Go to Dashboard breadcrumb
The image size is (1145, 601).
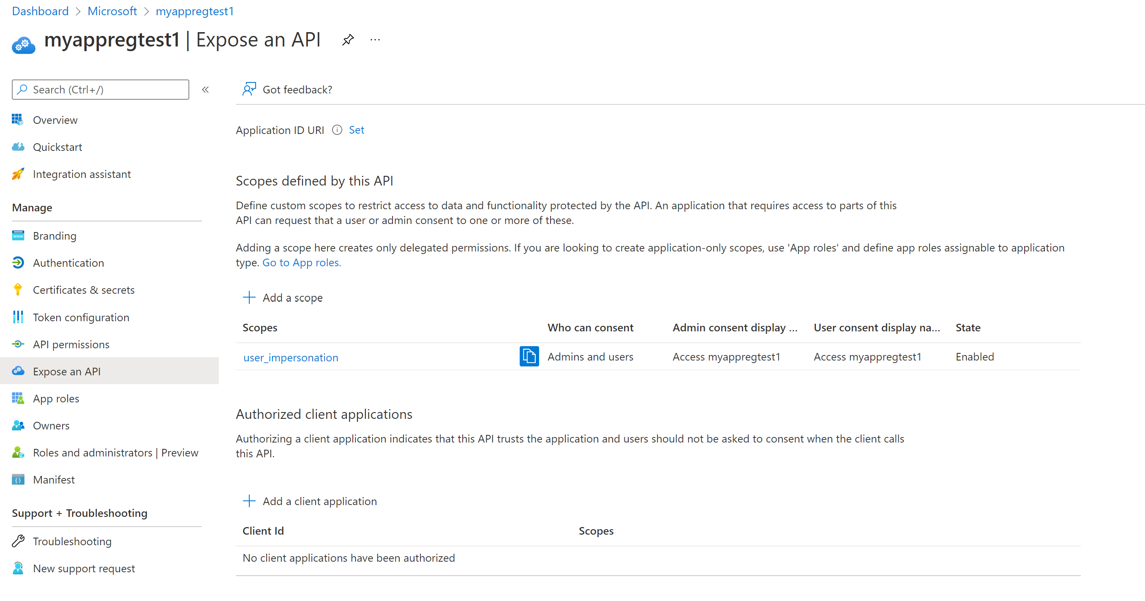click(x=40, y=11)
